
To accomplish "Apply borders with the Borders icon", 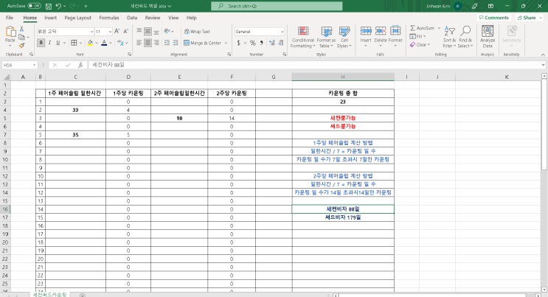I will 74,43.
